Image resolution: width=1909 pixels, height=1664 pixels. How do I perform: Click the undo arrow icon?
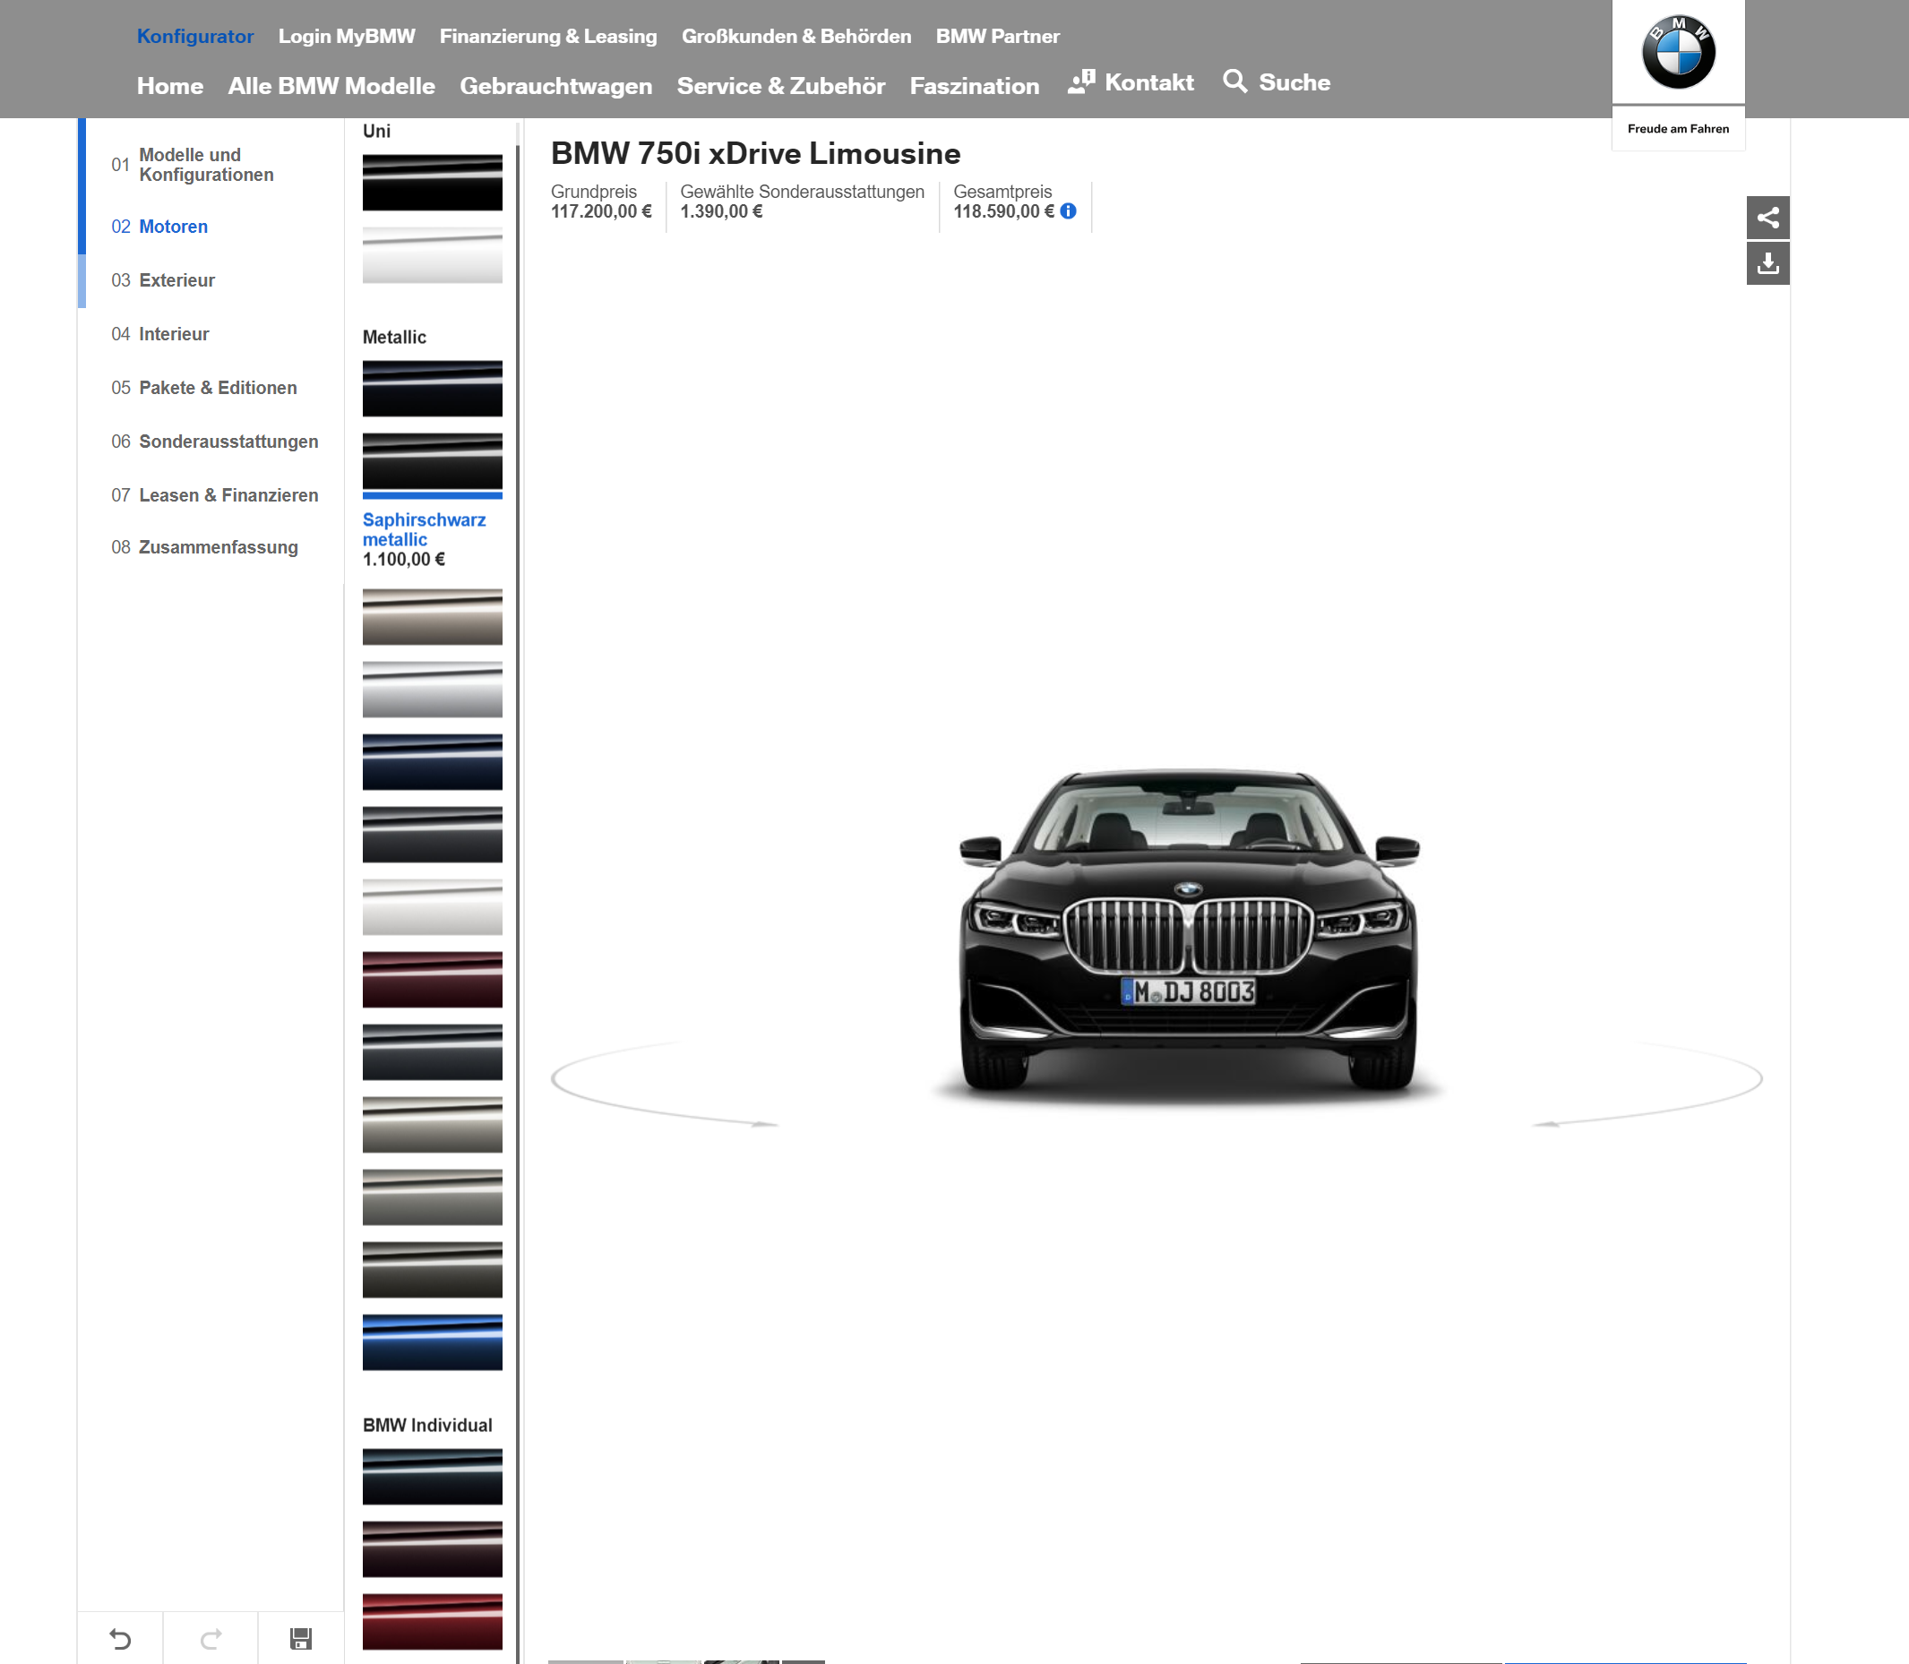pos(120,1638)
